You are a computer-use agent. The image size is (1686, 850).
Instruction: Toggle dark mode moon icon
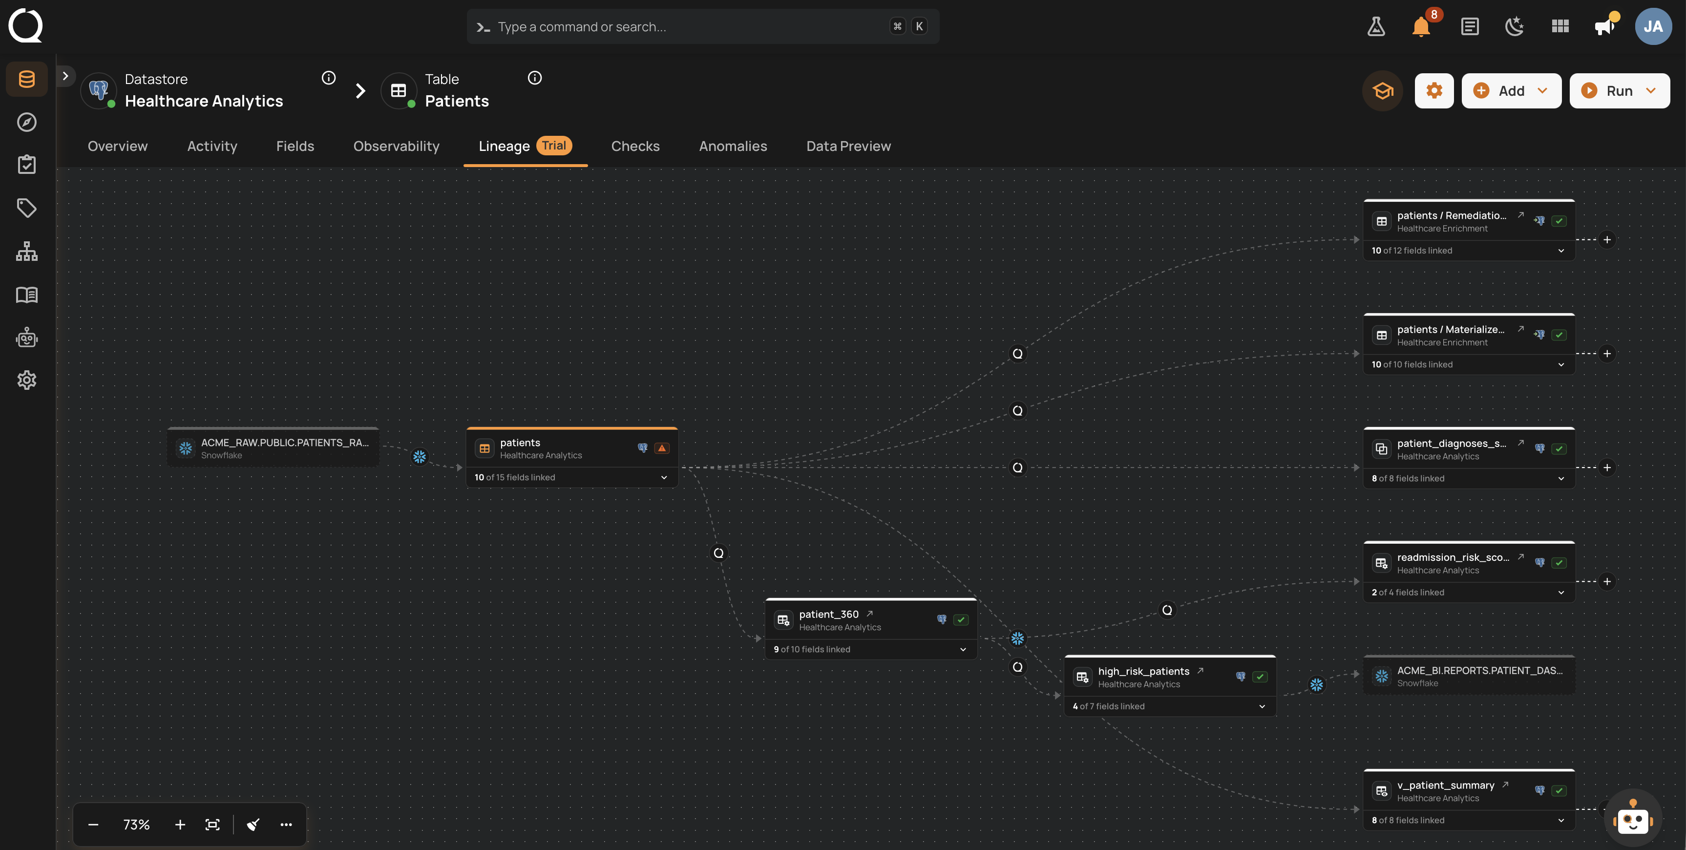(1514, 27)
